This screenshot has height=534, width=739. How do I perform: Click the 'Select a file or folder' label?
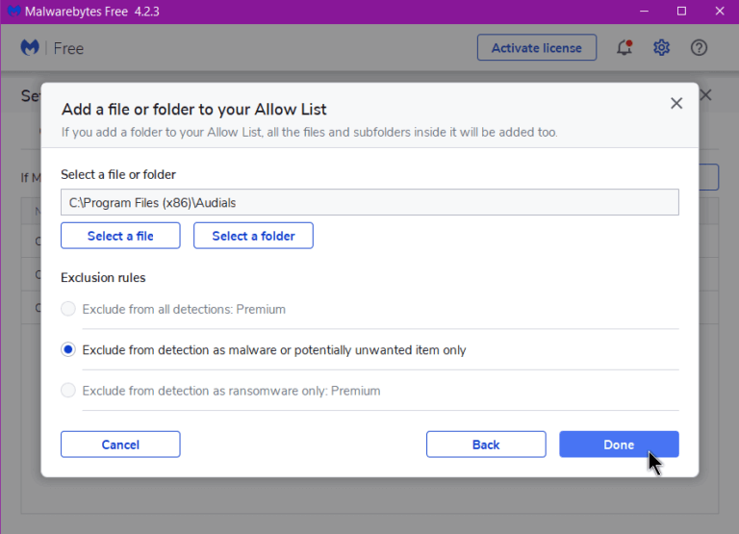[118, 174]
